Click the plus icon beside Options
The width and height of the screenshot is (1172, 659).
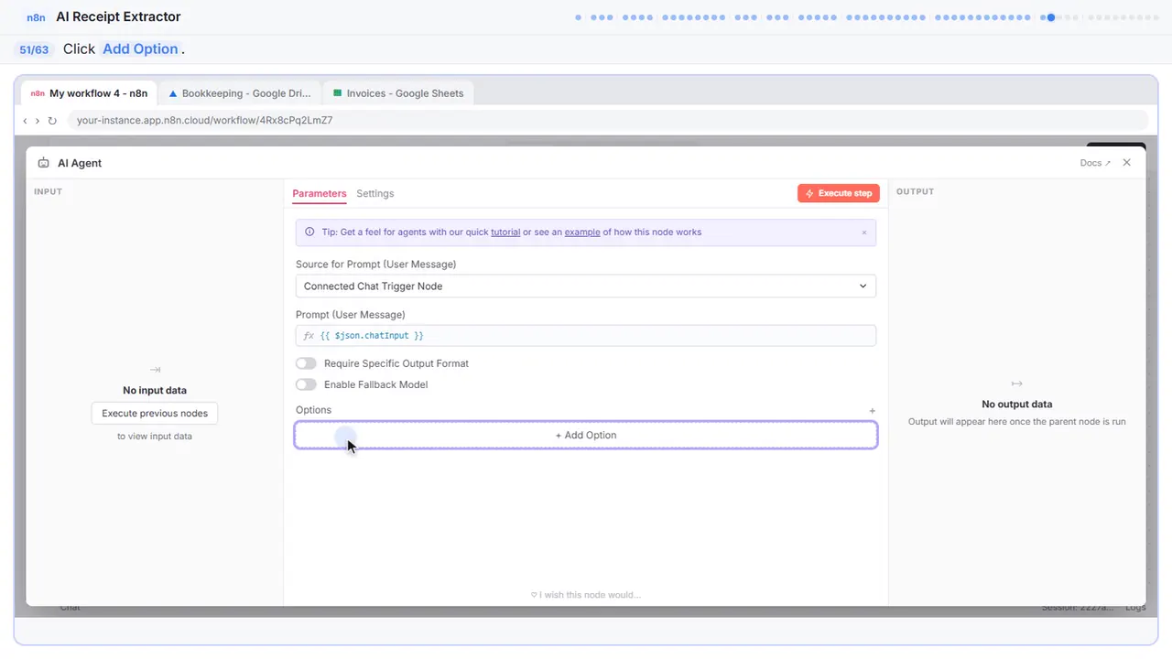click(x=872, y=411)
